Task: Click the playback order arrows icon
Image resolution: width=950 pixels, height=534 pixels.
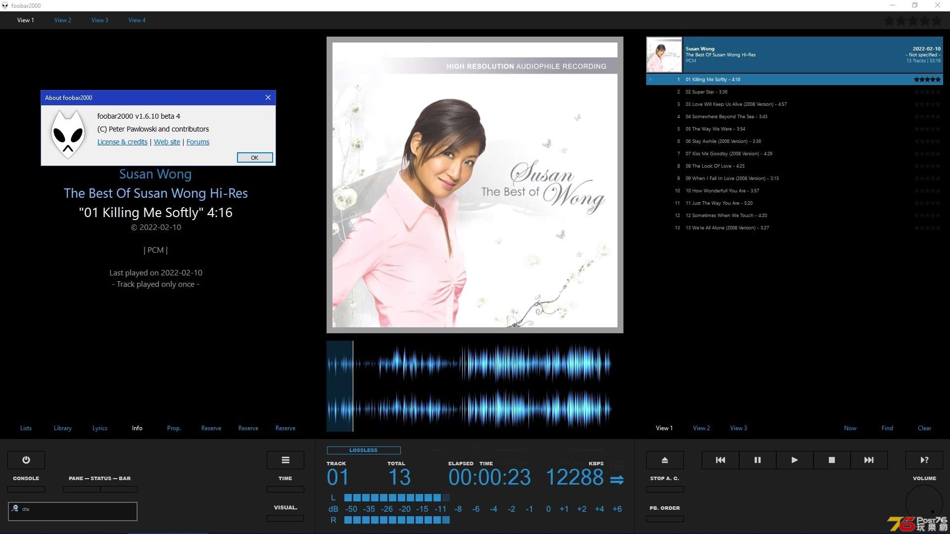Action: (617, 480)
